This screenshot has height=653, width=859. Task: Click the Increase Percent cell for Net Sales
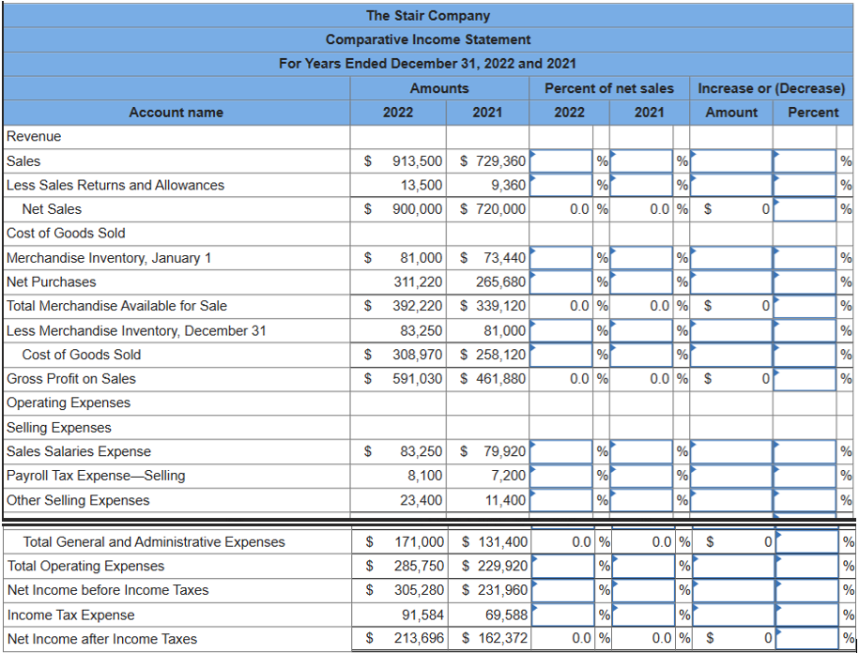pos(803,209)
